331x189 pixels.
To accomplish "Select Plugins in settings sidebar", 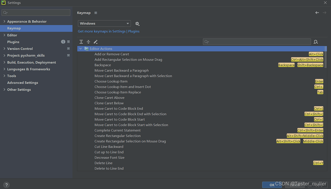I will pyautogui.click(x=13, y=42).
